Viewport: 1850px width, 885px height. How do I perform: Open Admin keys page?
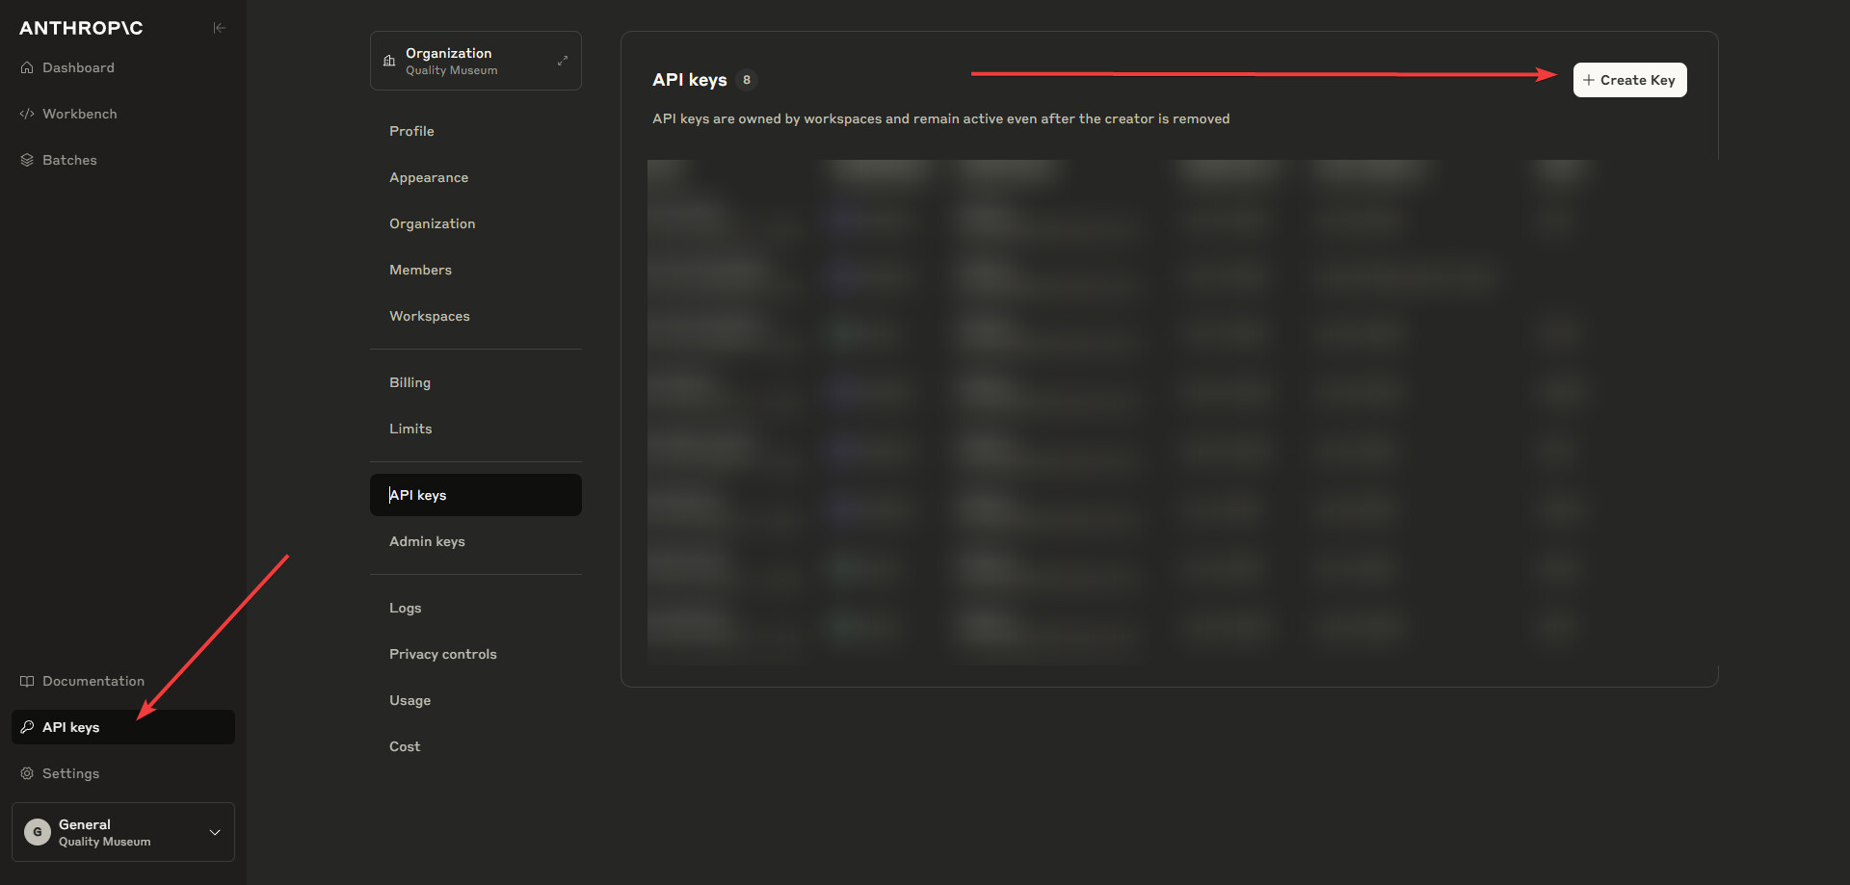pos(476,541)
